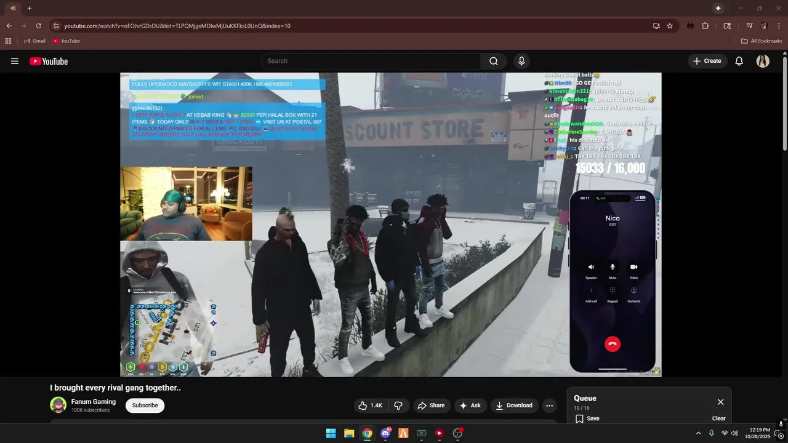
Task: Show hidden system tray icons
Action: [x=698, y=433]
